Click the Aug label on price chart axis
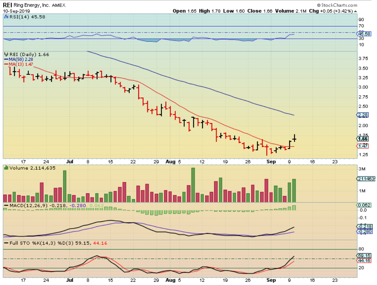 coord(170,162)
